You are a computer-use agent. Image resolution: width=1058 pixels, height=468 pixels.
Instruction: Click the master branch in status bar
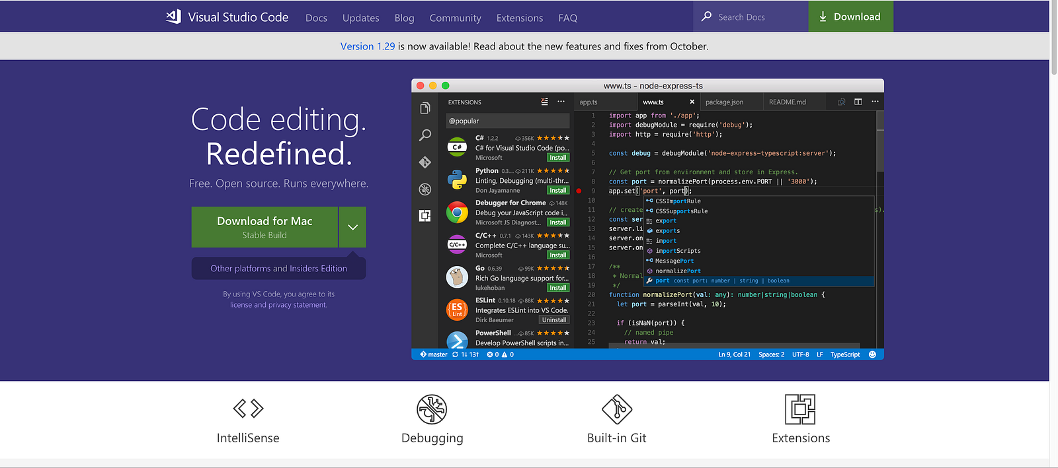[x=433, y=354]
